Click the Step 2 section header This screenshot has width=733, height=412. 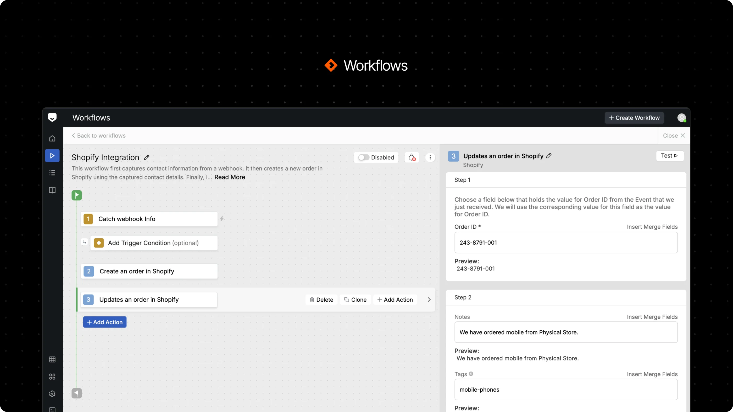[566, 297]
